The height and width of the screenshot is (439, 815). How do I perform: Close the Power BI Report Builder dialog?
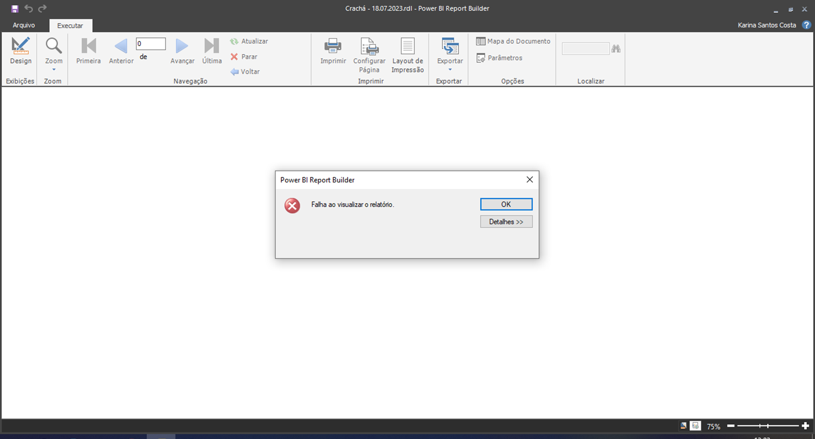tap(529, 180)
